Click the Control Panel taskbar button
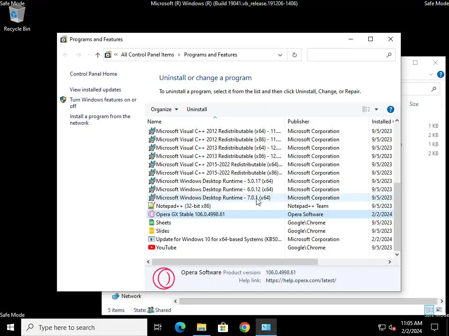 [266, 327]
